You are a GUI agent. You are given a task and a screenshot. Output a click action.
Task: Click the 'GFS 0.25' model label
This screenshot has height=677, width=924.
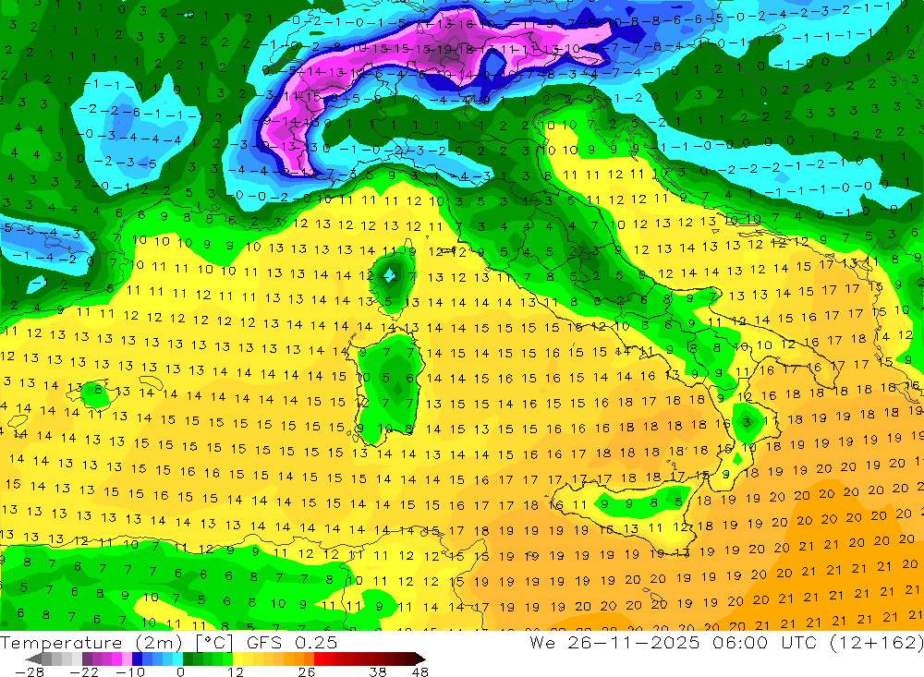292,643
